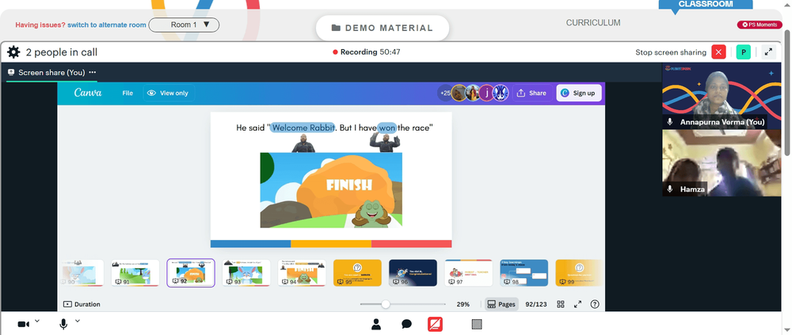792x335 pixels.
Task: Expand microphone options chevron
Action: click(78, 321)
